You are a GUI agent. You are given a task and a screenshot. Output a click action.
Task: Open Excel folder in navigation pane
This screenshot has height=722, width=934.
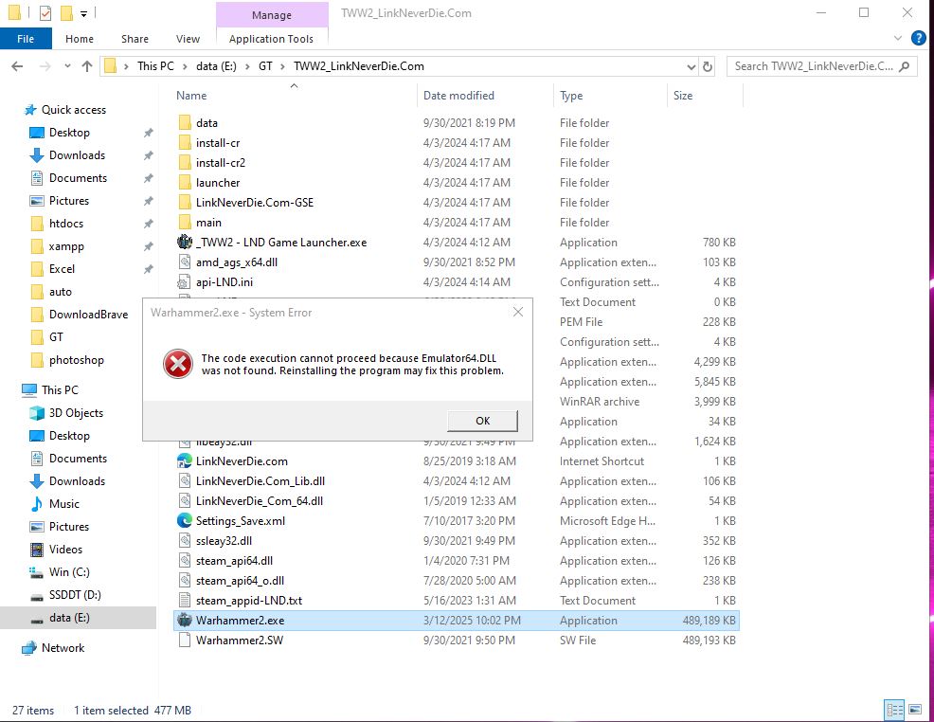62,269
